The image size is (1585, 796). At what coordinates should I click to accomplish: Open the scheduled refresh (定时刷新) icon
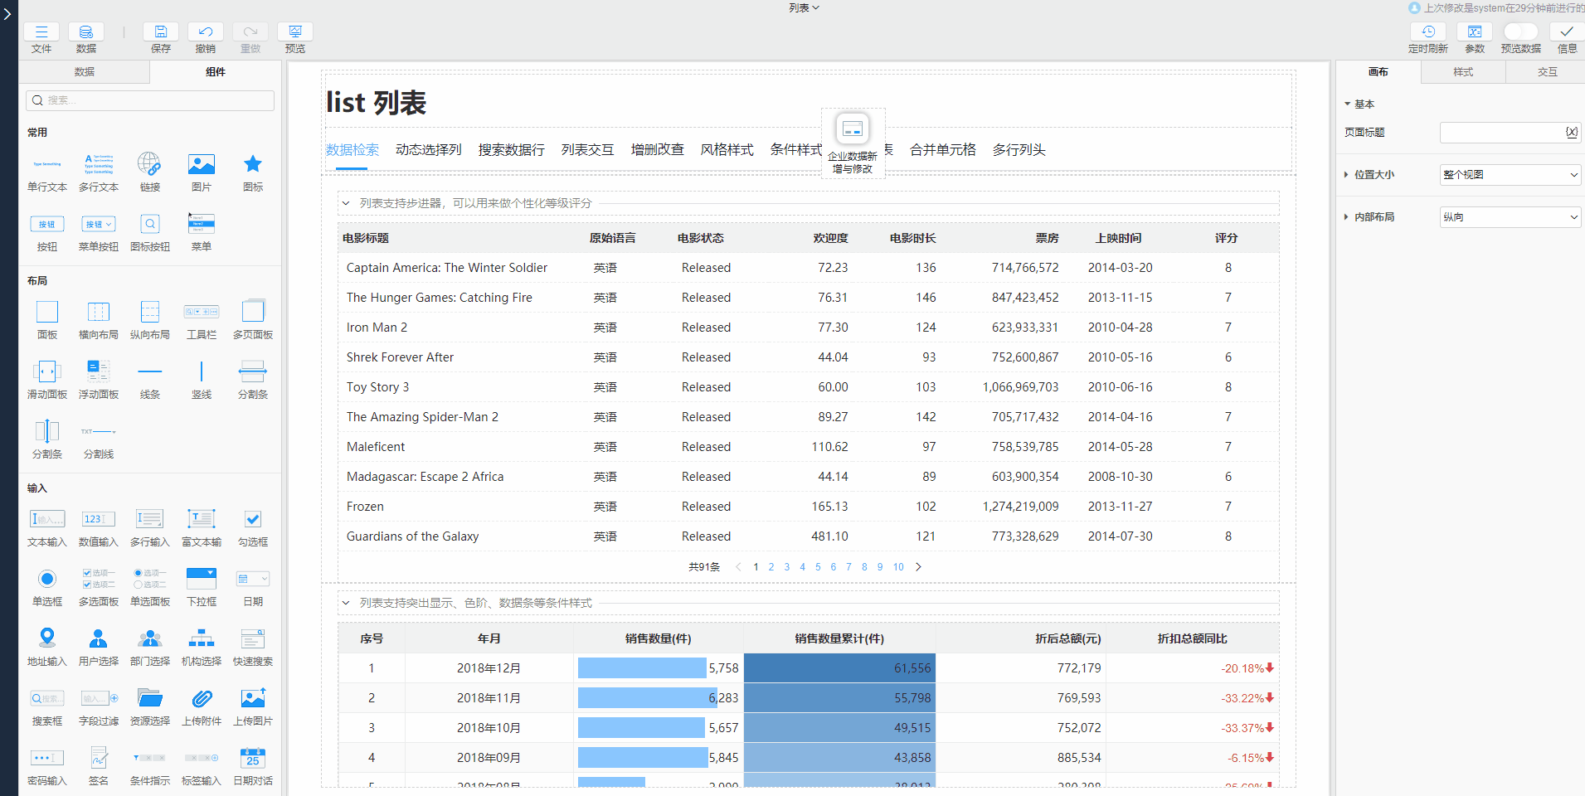pyautogui.click(x=1427, y=32)
